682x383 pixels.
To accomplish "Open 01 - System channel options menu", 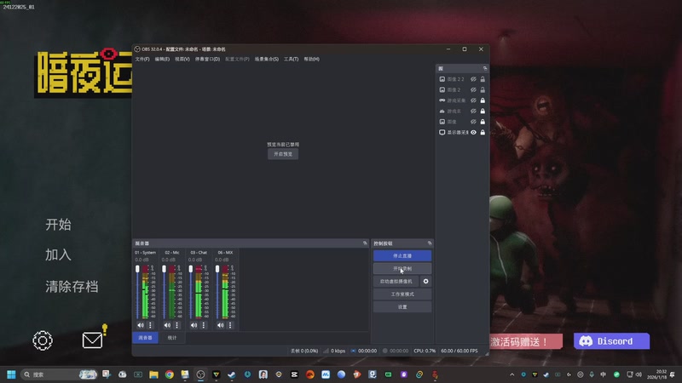I will pos(150,325).
